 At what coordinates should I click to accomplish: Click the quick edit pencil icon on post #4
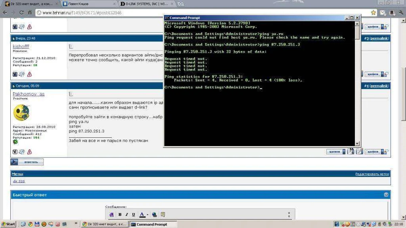(x=359, y=151)
